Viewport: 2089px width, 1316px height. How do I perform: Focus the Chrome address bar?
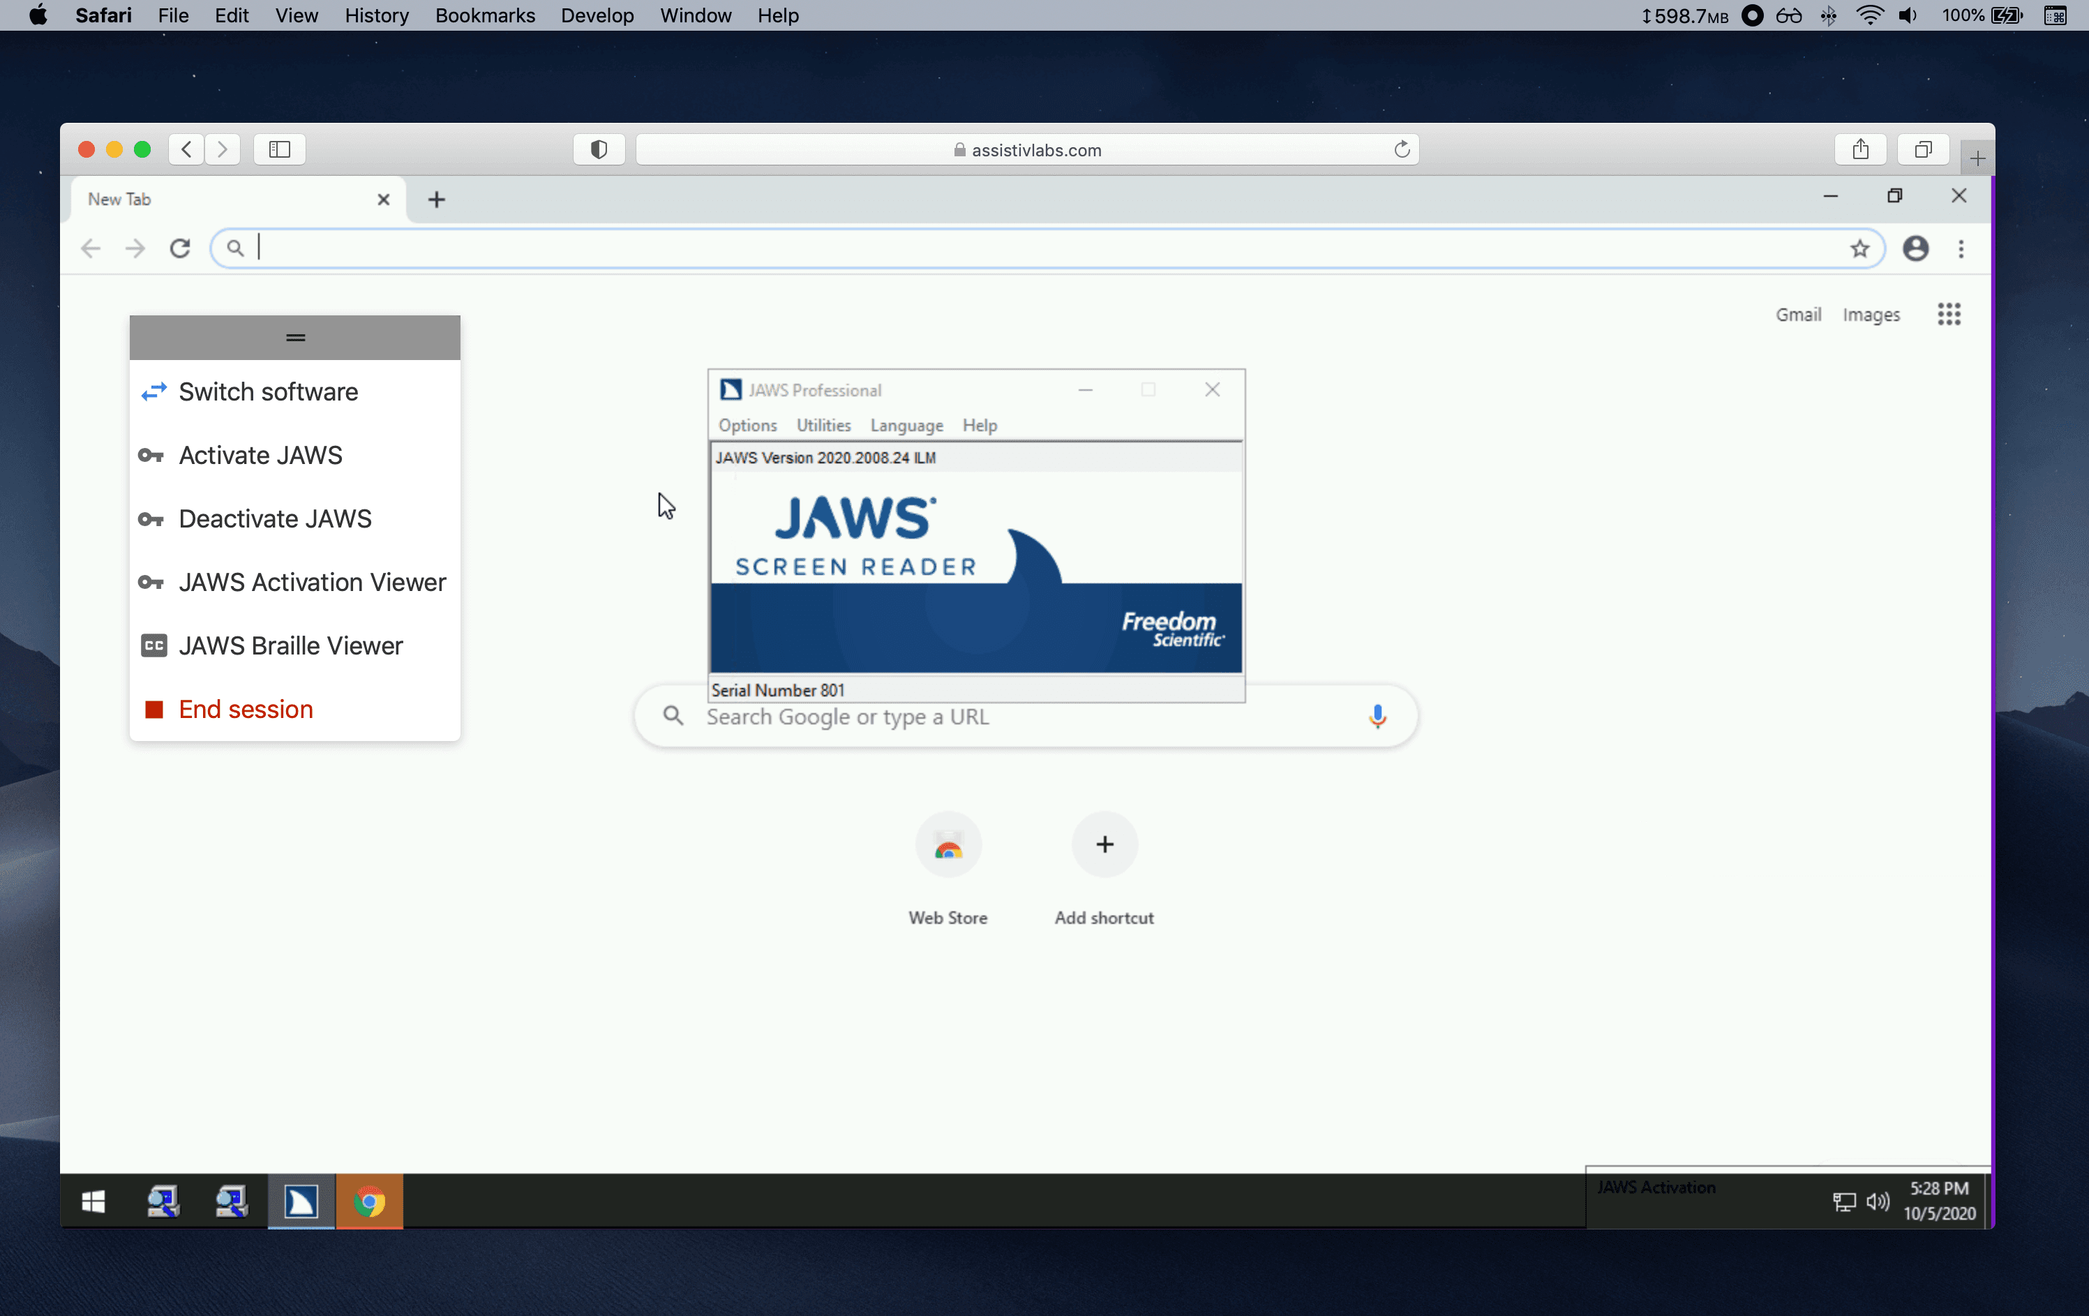(1048, 249)
